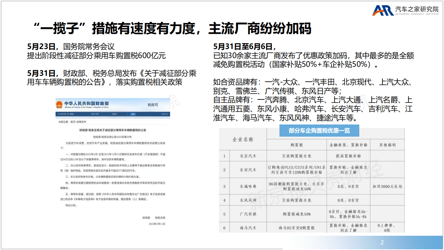Select the 长城哈弗 table row

[248, 187]
